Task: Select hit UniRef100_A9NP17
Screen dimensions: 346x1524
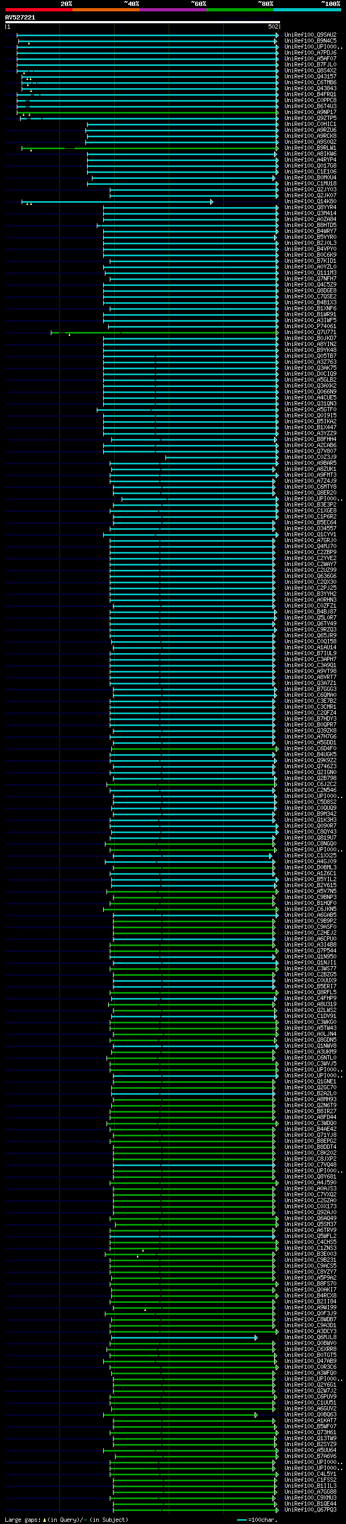Action: 310,112
